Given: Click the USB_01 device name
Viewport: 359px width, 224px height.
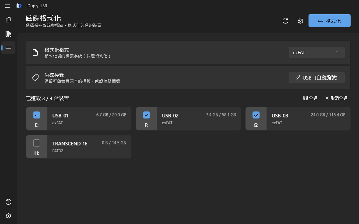Looking at the screenshot, I should (x=60, y=116).
